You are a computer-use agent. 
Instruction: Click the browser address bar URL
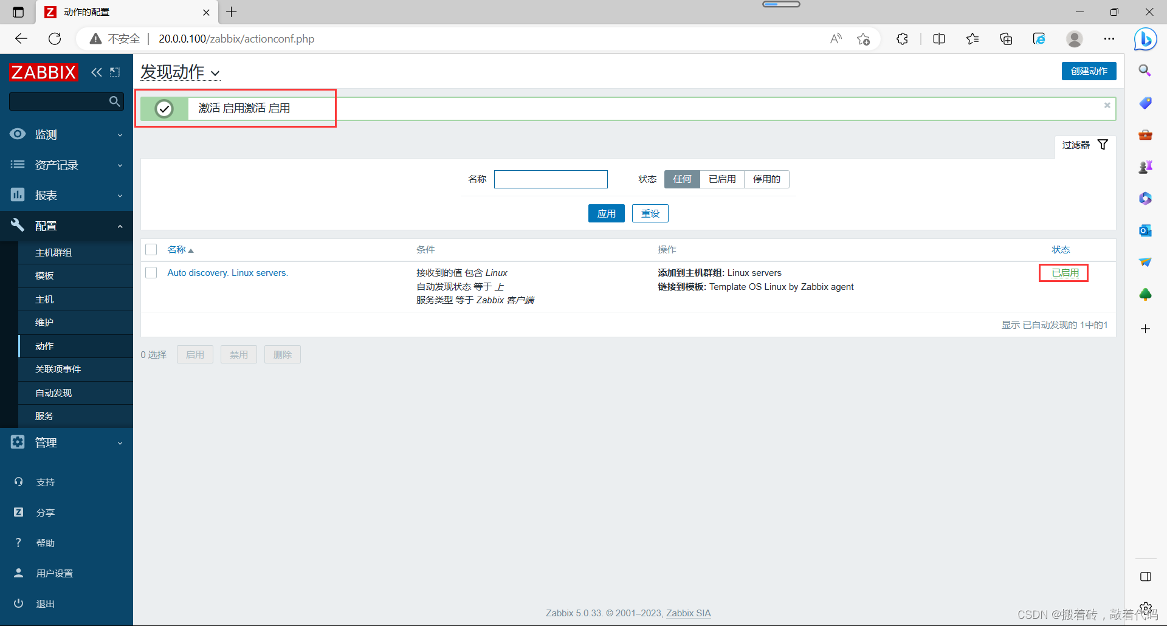click(x=236, y=39)
